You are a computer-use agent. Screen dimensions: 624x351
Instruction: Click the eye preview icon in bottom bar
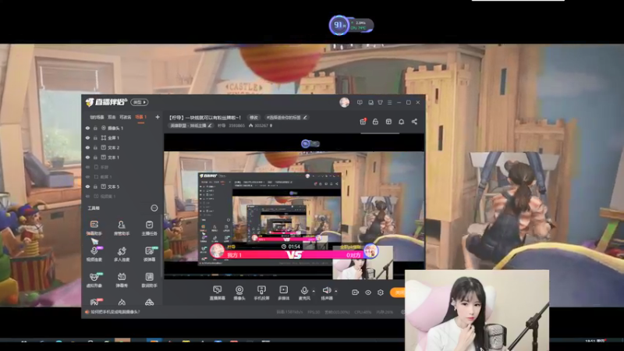tap(368, 292)
